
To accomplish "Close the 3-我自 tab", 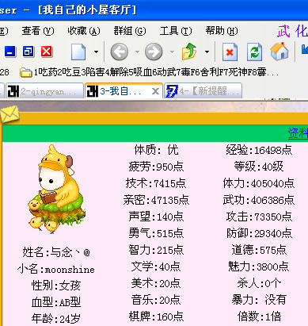I will point(155,91).
